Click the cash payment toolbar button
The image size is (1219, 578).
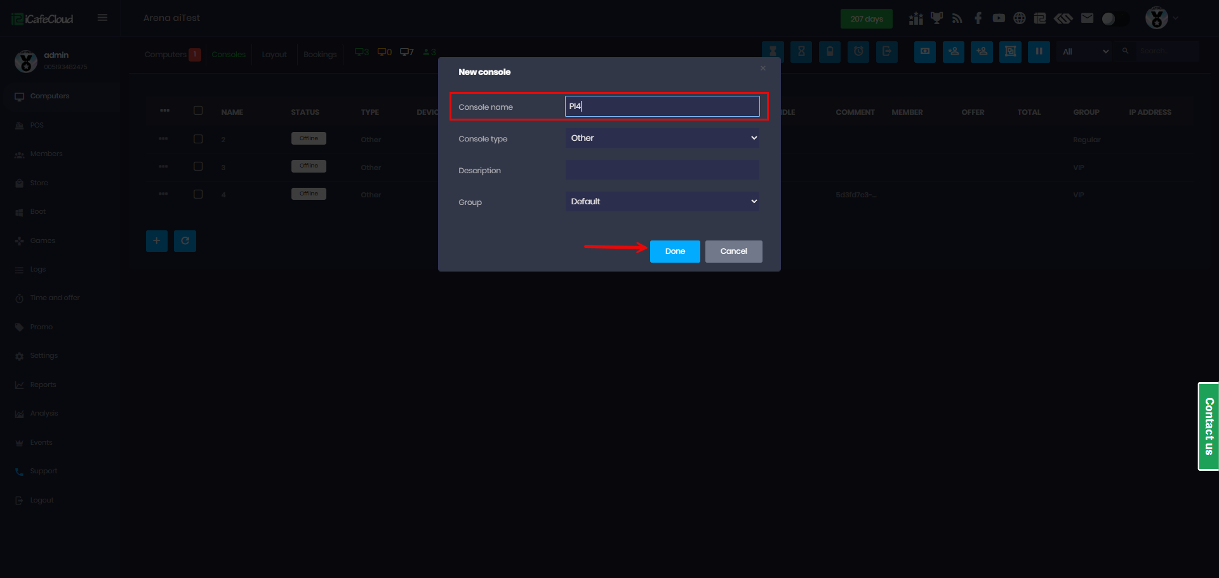(925, 51)
